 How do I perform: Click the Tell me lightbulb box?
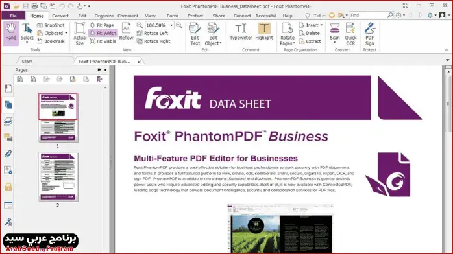click(315, 16)
